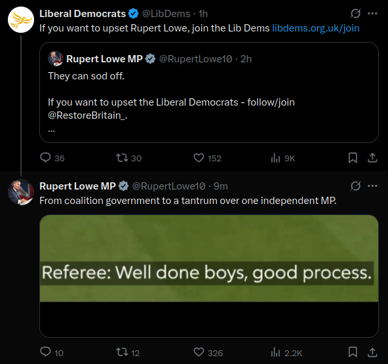Like Rupert Lowe's reply with 326 likes

[x=208, y=352]
